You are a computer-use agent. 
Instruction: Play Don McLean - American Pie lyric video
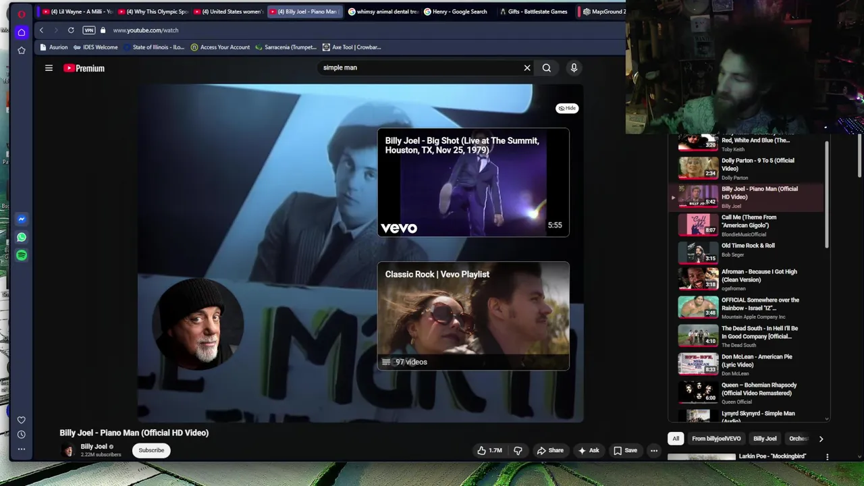[746, 364]
